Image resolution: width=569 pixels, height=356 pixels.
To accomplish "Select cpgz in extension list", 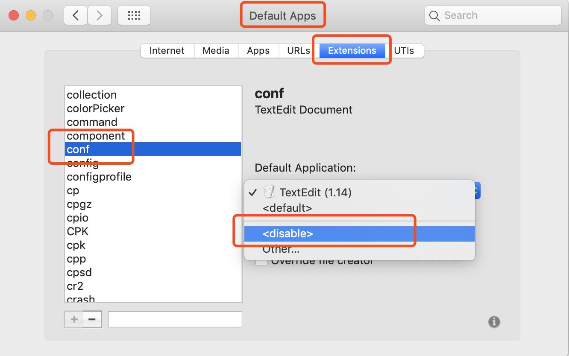I will click(153, 204).
